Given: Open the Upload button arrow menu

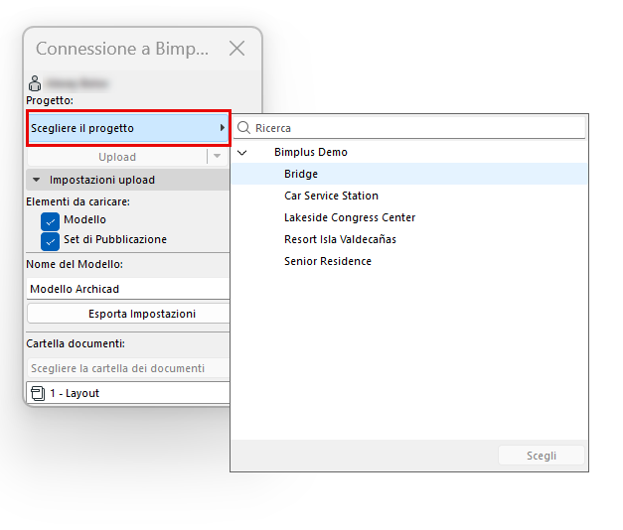Looking at the screenshot, I should click(x=217, y=157).
